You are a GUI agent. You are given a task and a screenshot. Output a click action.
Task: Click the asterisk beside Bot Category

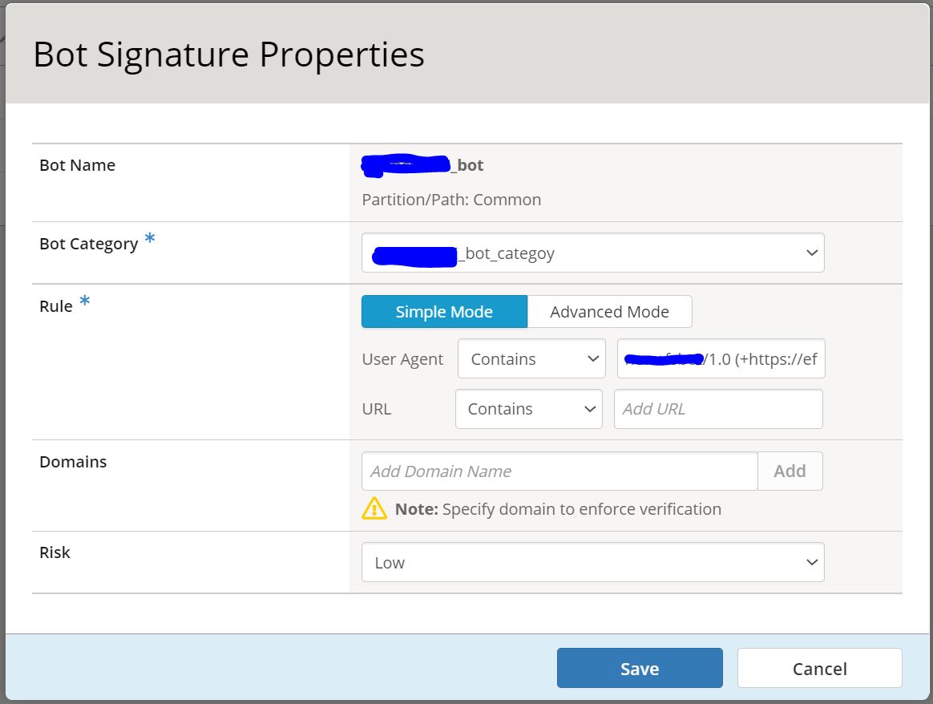[149, 240]
